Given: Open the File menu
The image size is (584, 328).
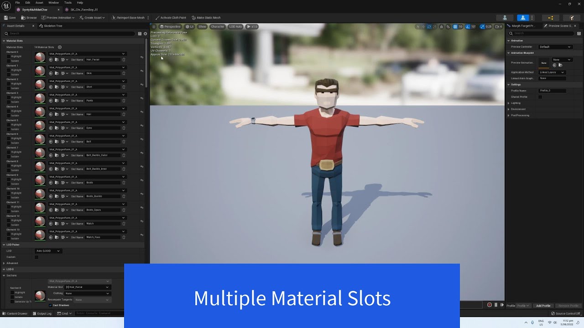Looking at the screenshot, I should click(x=17, y=3).
